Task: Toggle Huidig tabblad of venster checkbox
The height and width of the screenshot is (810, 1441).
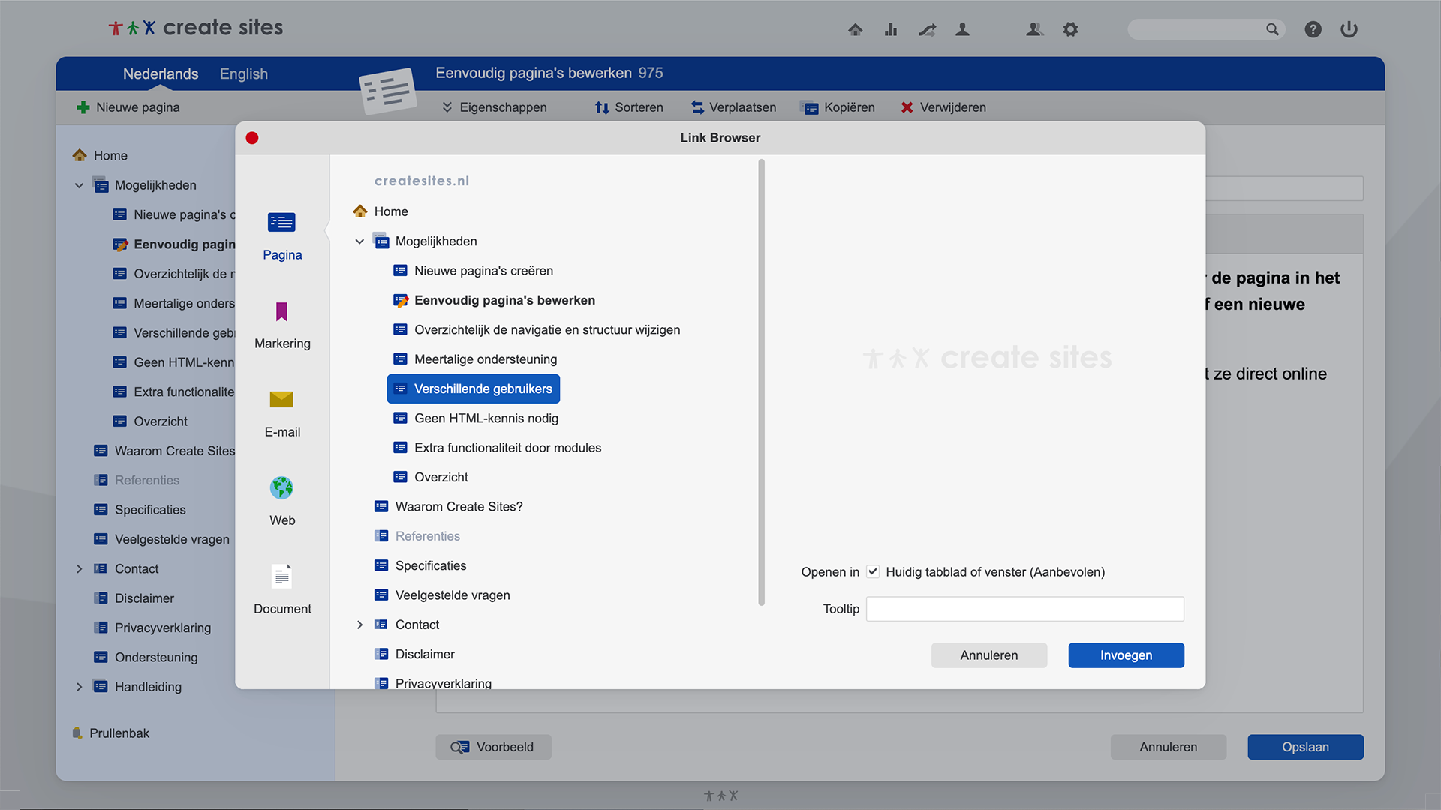Action: coord(873,571)
